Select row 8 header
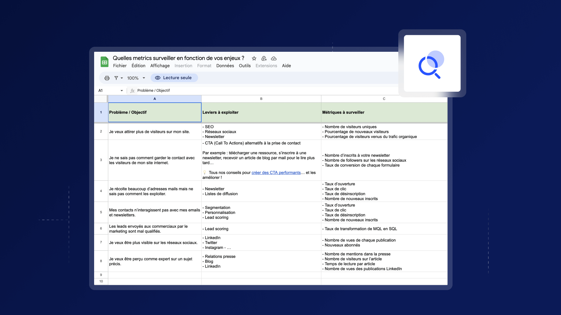 tap(101, 261)
